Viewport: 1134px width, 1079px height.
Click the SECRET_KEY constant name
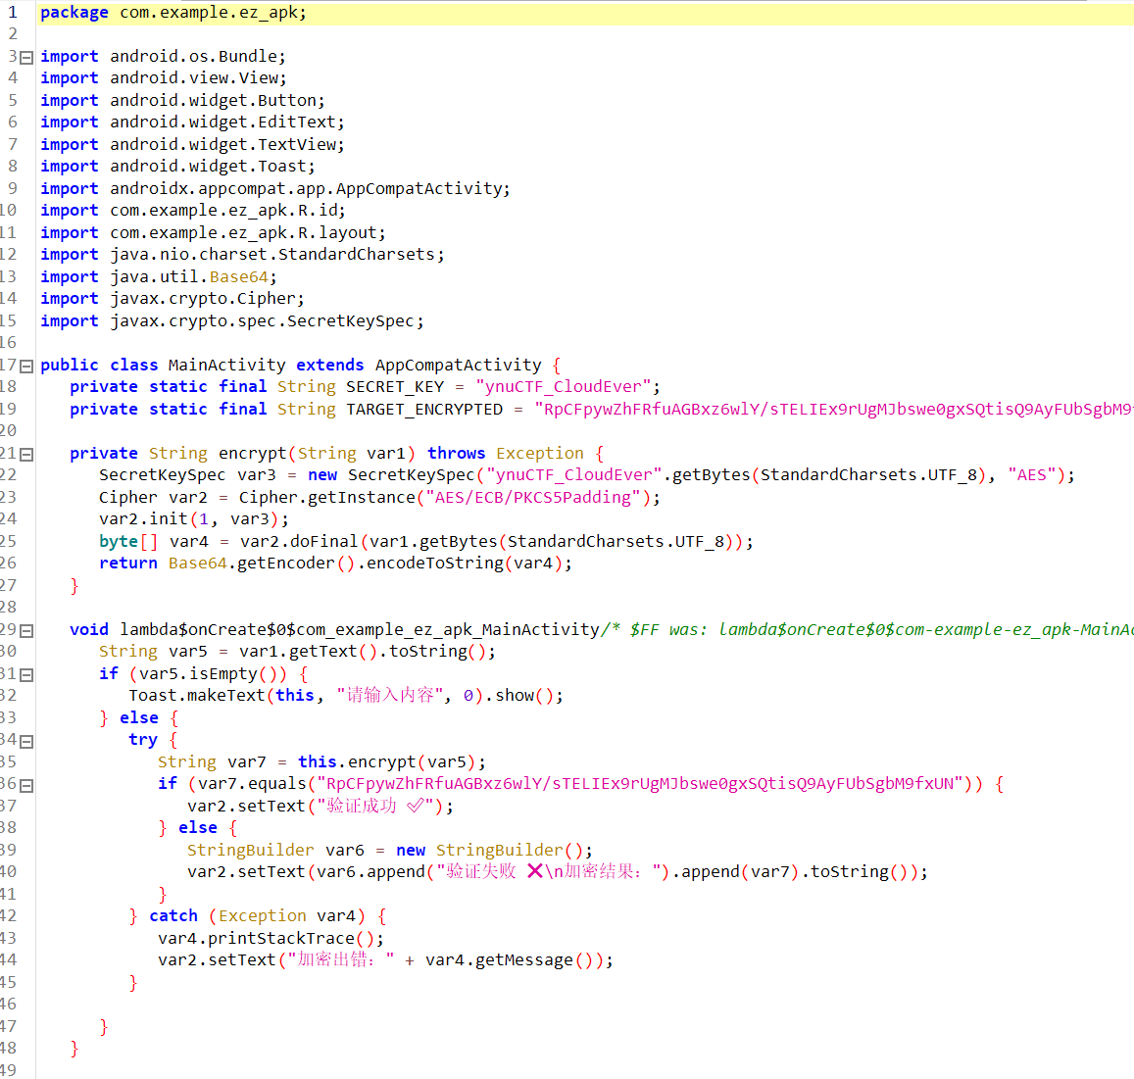point(394,387)
